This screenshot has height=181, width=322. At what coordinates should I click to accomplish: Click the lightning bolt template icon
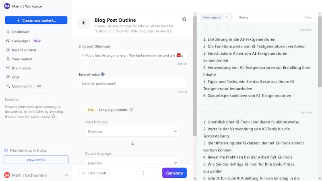pyautogui.click(x=84, y=23)
